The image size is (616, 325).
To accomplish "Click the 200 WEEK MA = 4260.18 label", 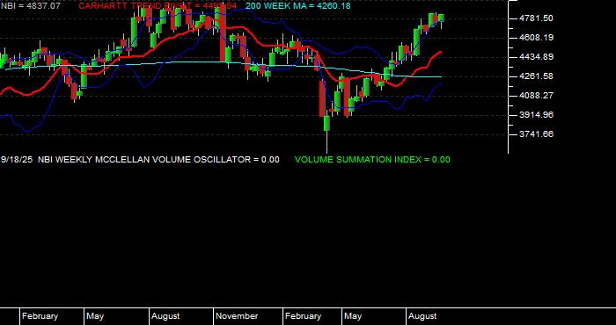I will click(x=297, y=6).
